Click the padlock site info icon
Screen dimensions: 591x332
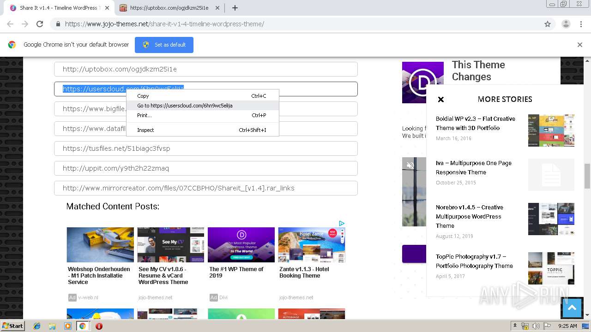(58, 24)
